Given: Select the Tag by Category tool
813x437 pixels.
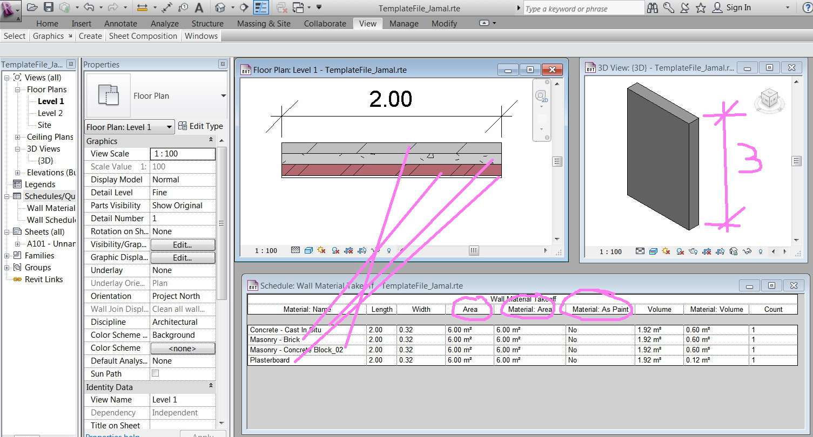Looking at the screenshot, I should (183, 8).
